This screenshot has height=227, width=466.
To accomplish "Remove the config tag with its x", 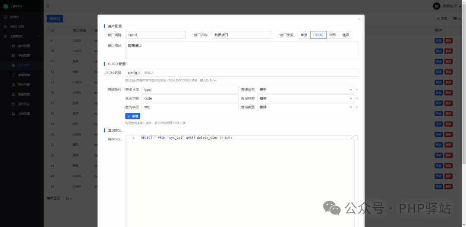I will coord(139,73).
